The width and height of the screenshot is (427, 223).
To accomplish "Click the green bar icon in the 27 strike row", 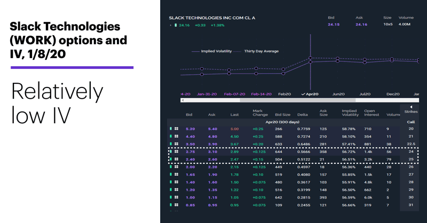I will pos(171,174).
